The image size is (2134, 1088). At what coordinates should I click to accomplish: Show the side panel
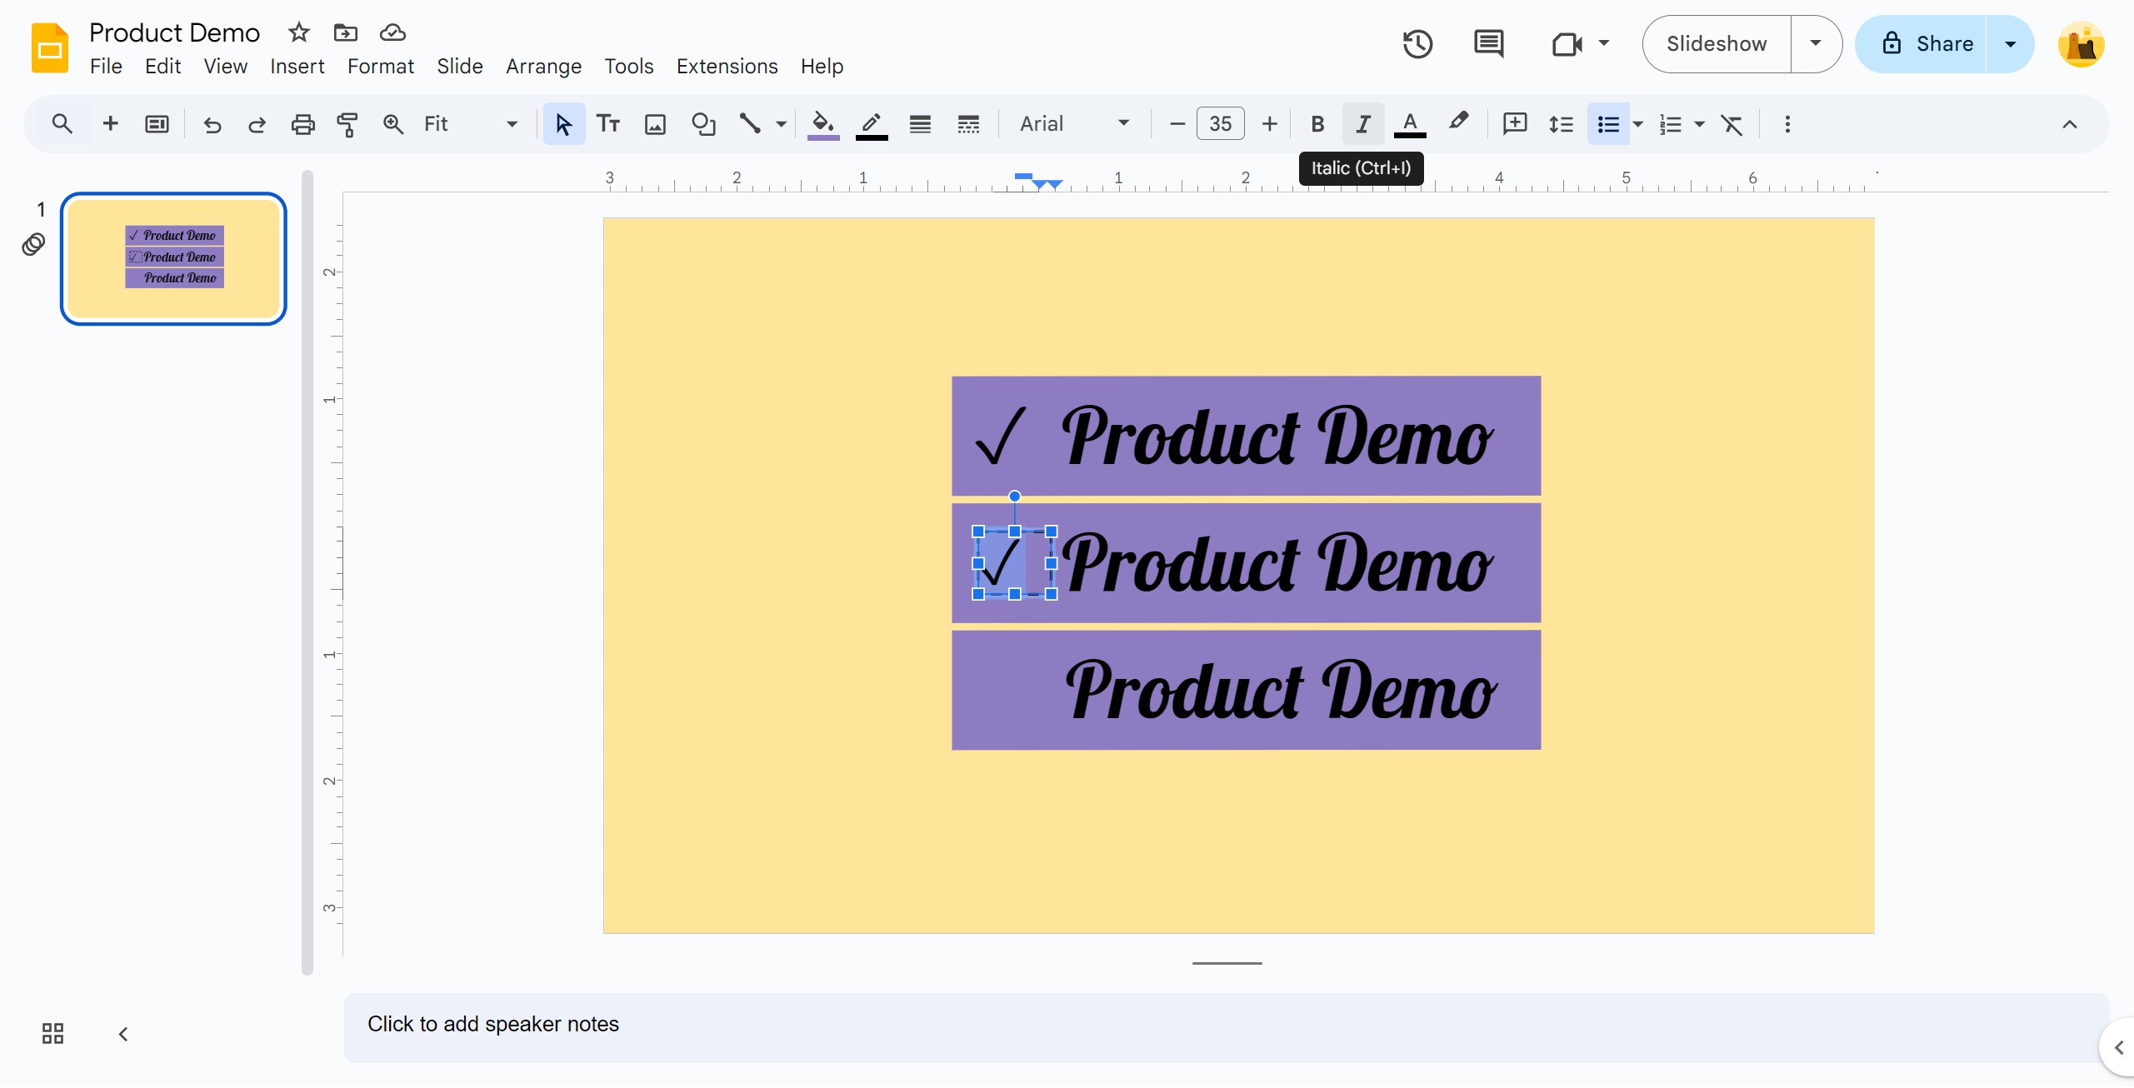coord(2117,1047)
